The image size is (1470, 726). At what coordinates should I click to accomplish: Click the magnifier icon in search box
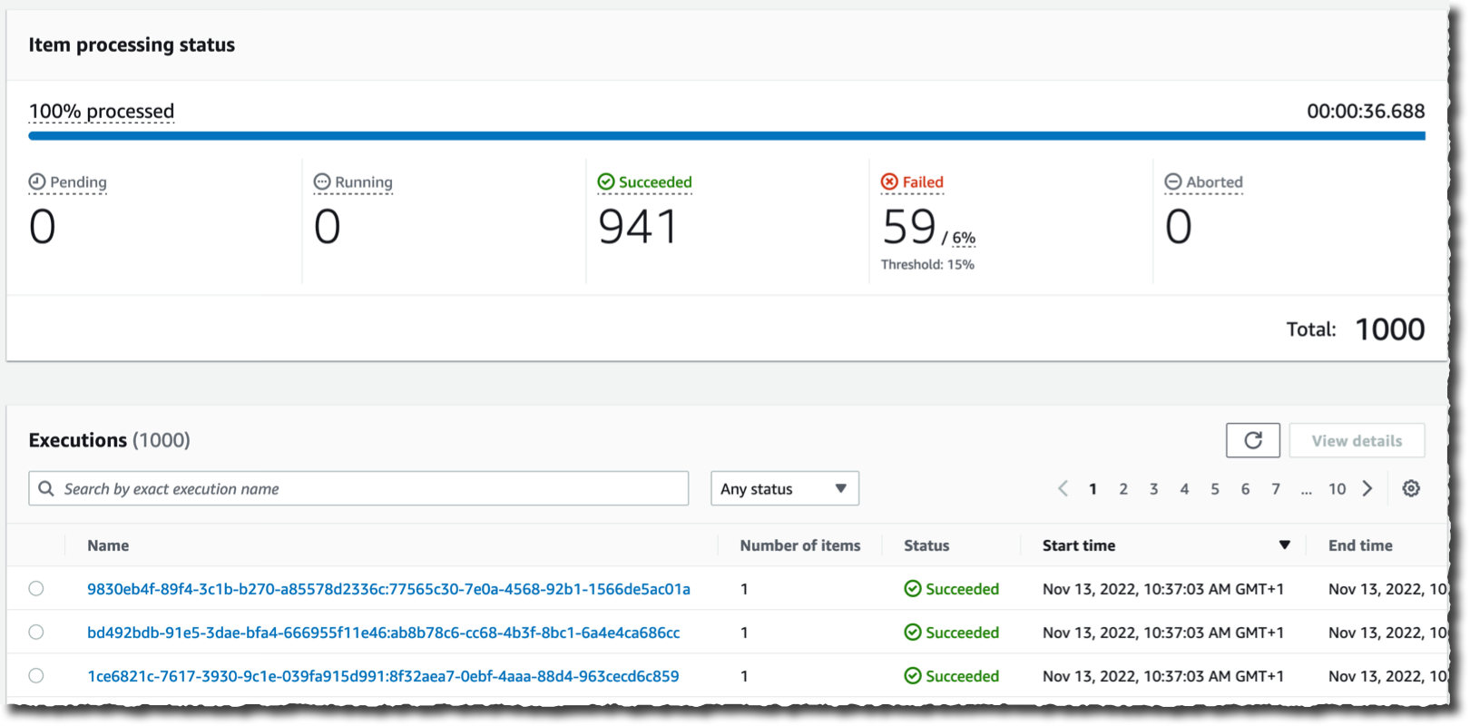pos(46,488)
